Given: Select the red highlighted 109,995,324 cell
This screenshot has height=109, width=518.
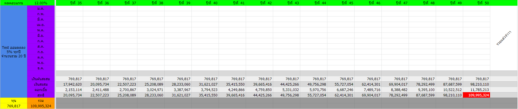Looking at the screenshot, I should (x=476, y=95).
